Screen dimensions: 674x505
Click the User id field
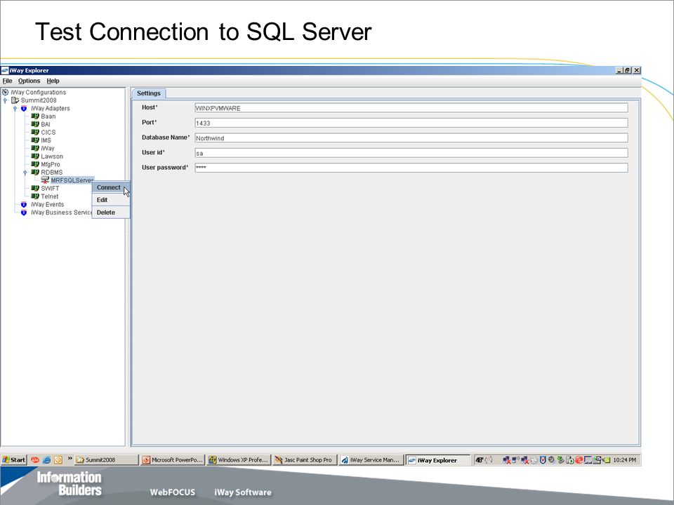(411, 153)
